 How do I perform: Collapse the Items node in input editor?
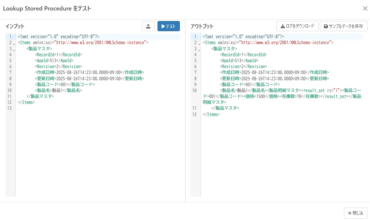(14, 43)
